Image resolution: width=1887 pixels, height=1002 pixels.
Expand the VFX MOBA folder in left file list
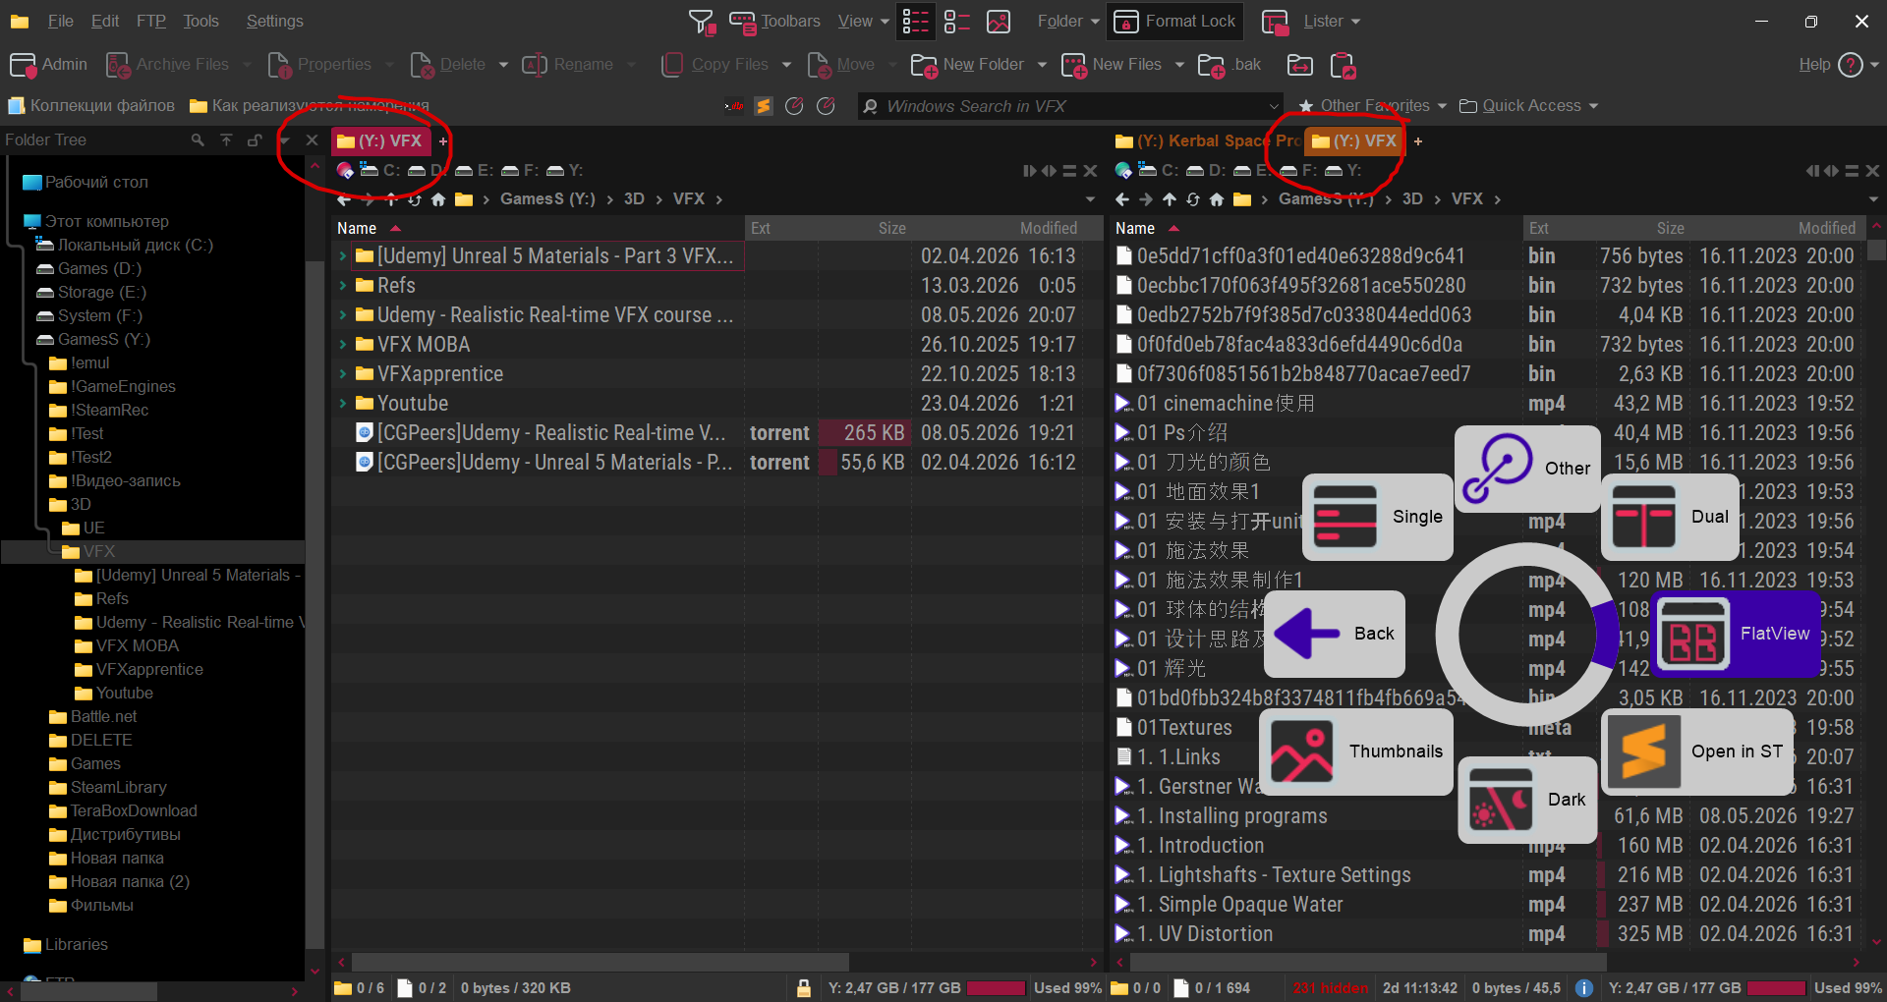click(x=342, y=345)
